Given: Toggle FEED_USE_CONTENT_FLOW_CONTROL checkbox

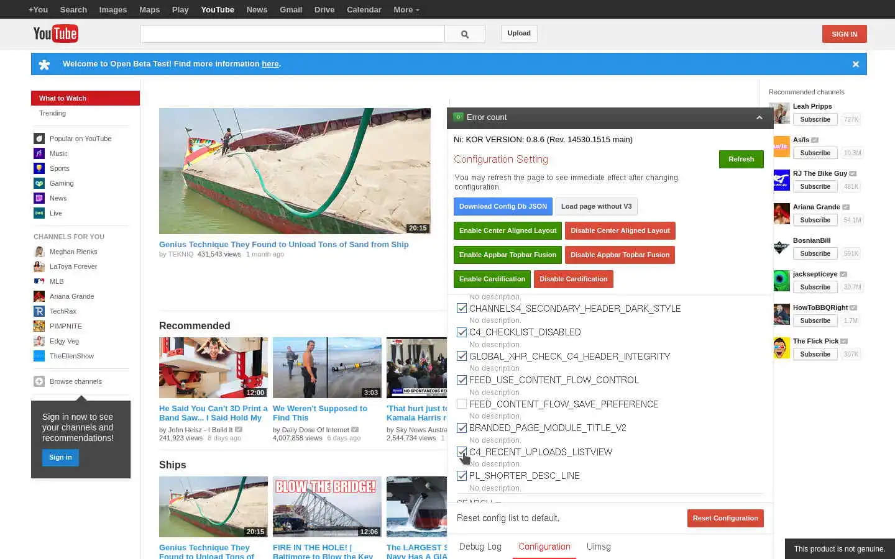Looking at the screenshot, I should point(462,380).
